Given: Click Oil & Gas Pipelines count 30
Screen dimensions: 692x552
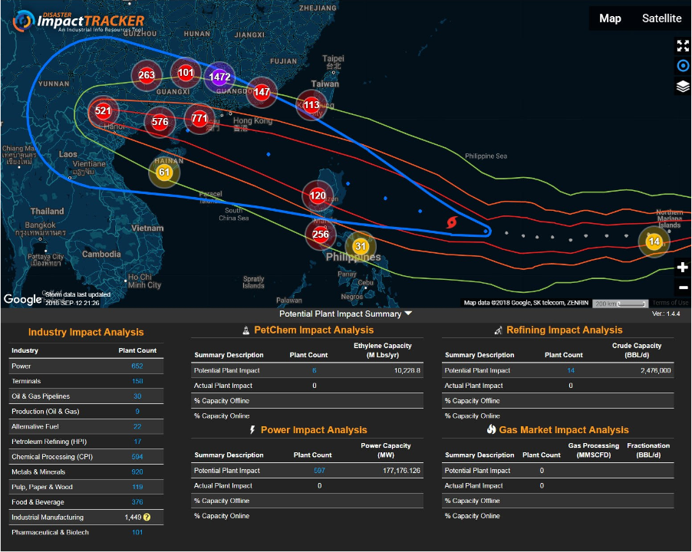Looking at the screenshot, I should pyautogui.click(x=137, y=396).
